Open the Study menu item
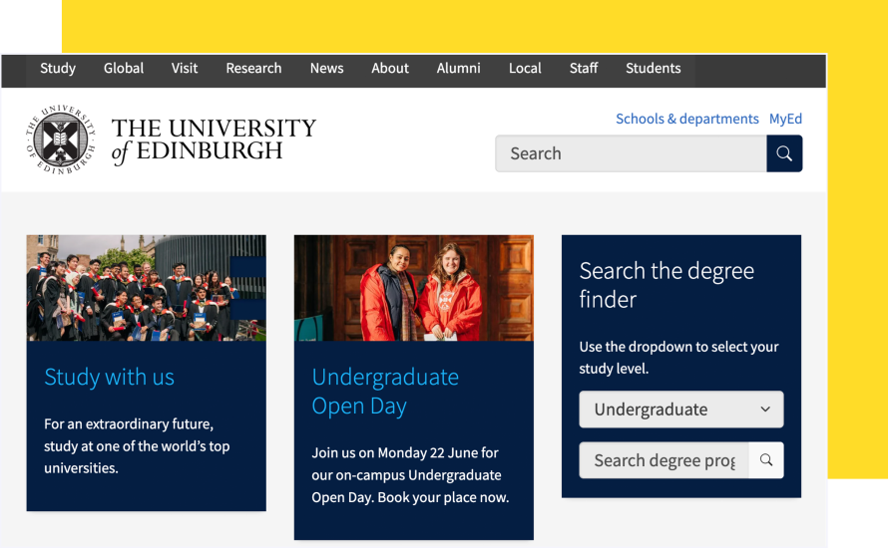This screenshot has height=548, width=888. [58, 69]
